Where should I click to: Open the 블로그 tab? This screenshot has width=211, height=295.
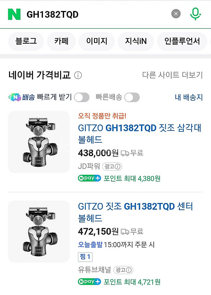pyautogui.click(x=26, y=41)
